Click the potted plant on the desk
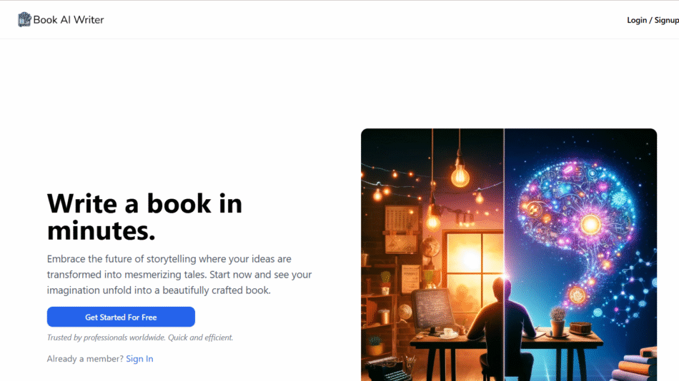This screenshot has width=679, height=381. [557, 322]
